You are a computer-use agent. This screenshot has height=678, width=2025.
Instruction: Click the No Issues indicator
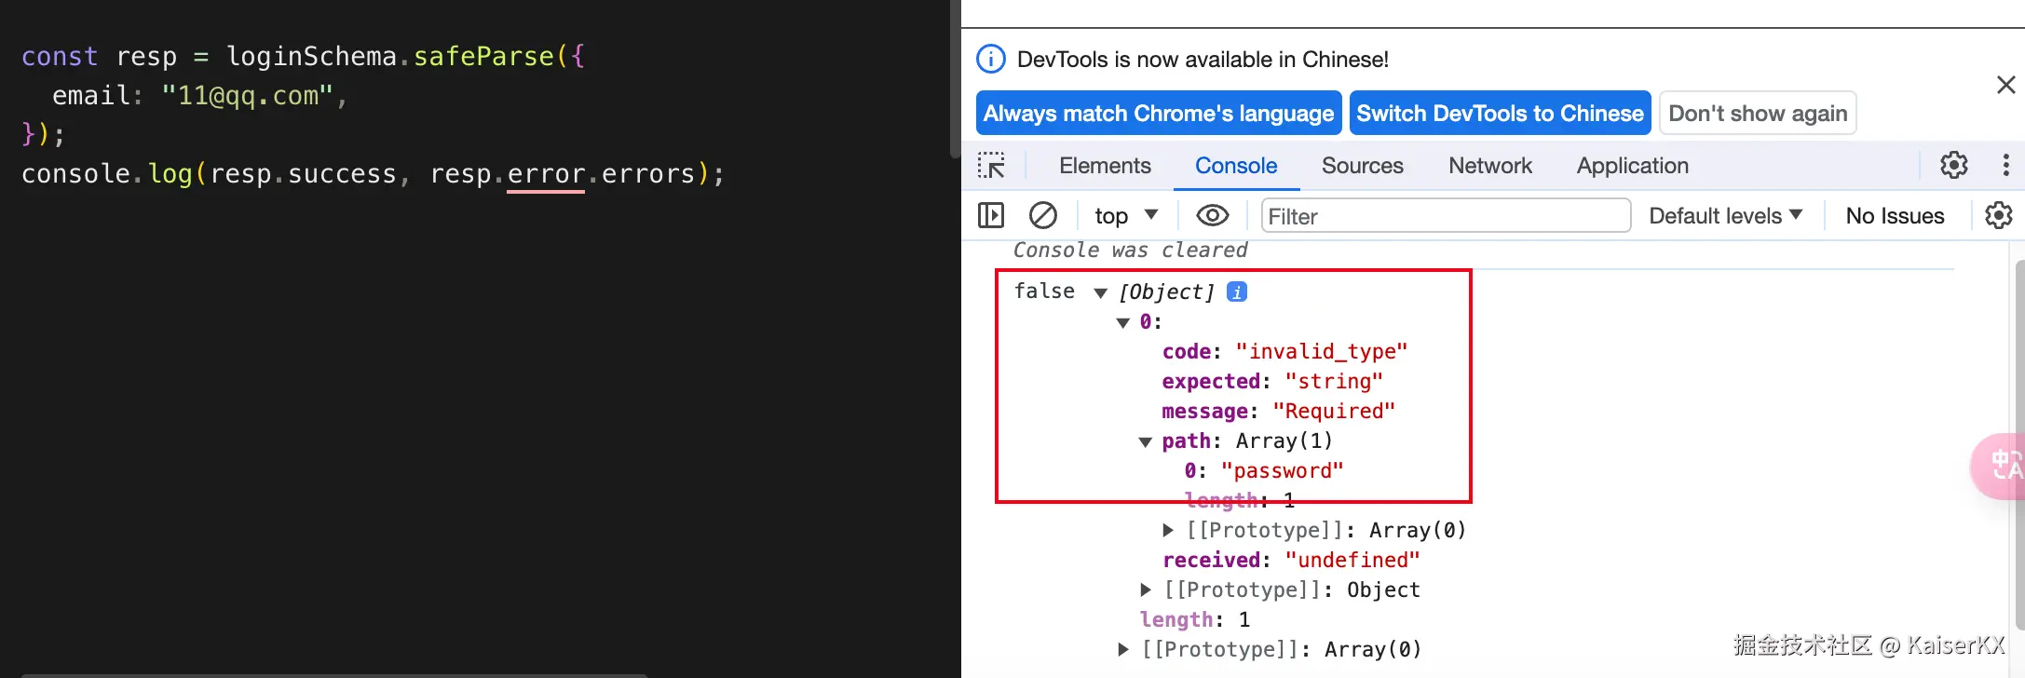click(x=1895, y=215)
